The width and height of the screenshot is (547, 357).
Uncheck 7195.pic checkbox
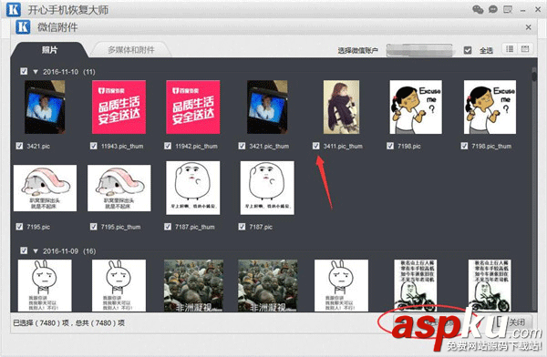pyautogui.click(x=19, y=227)
